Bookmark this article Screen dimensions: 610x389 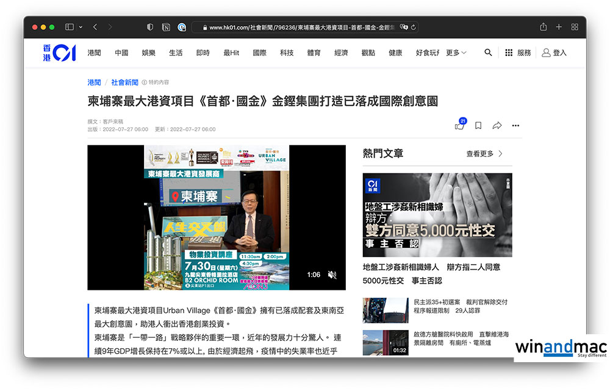[478, 125]
